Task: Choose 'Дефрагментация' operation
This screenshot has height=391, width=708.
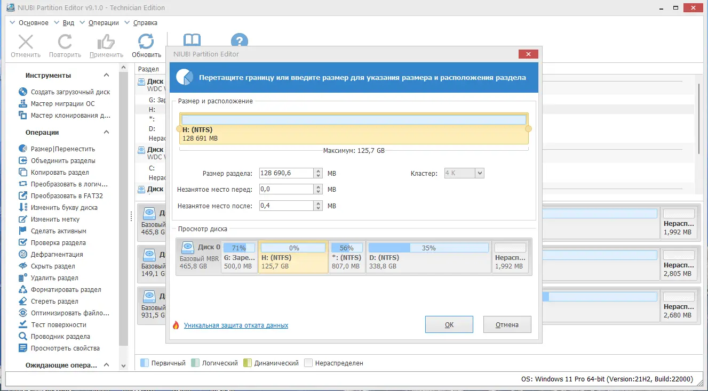Action: (x=51, y=255)
